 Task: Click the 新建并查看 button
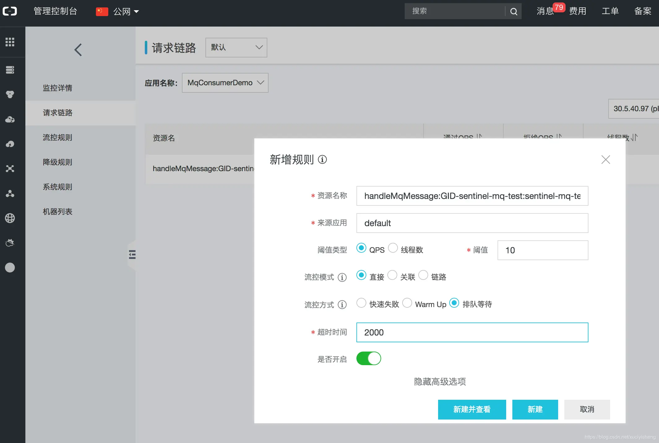(x=472, y=409)
